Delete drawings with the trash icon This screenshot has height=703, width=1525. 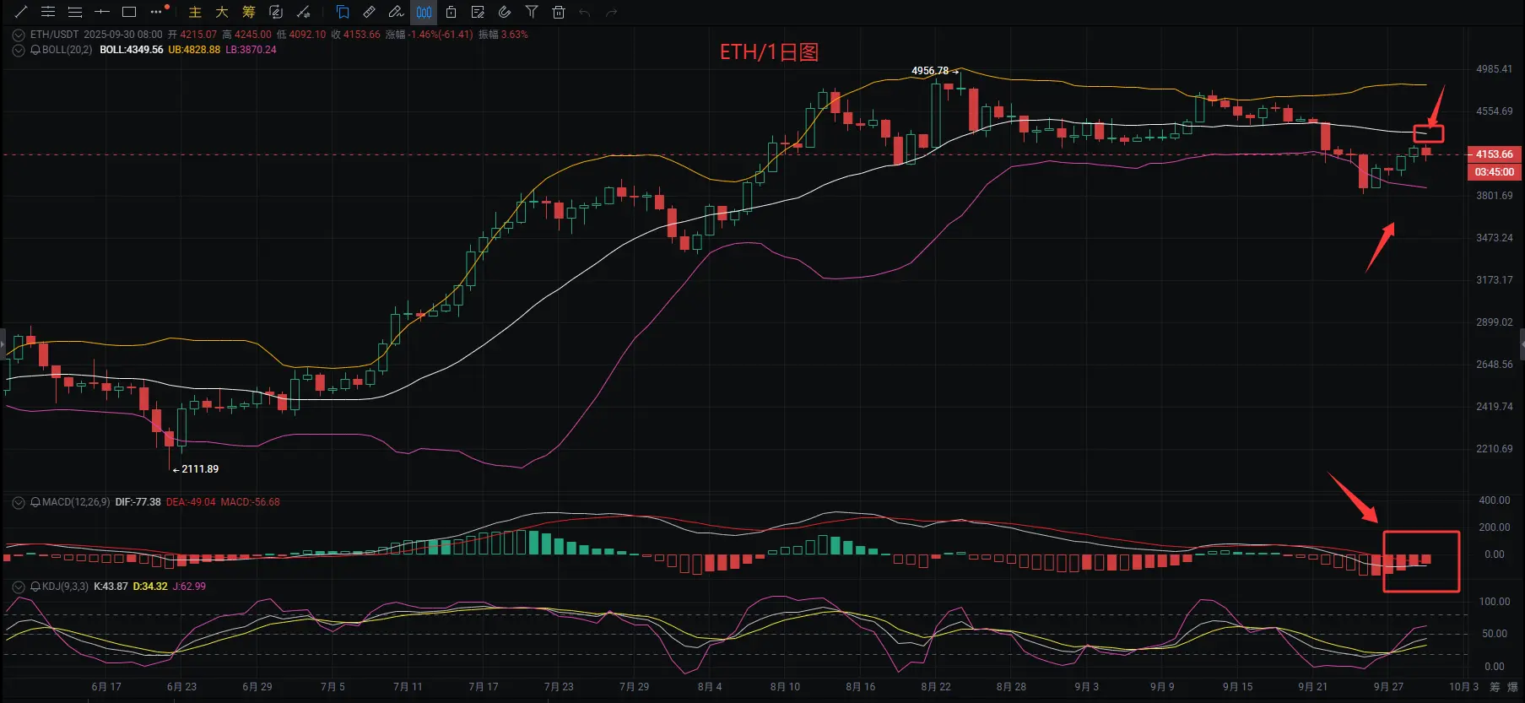(559, 12)
